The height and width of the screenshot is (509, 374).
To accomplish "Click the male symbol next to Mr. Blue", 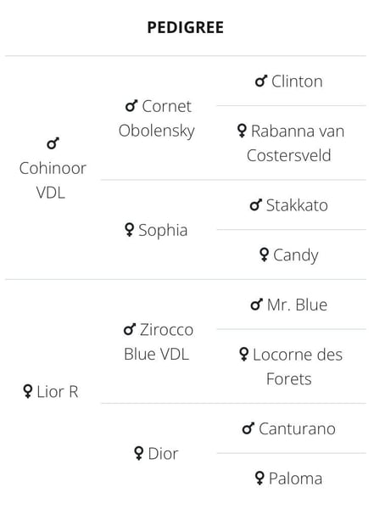I will click(x=256, y=305).
